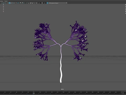Jump to frame 100 on the timeline
The height and width of the screenshot is (95, 126).
pyautogui.click(x=40, y=92)
